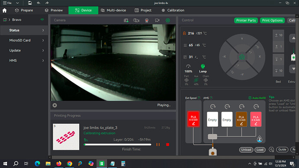This screenshot has height=168, width=299.
Task: Open the camera recording icon
Action: (146, 20)
